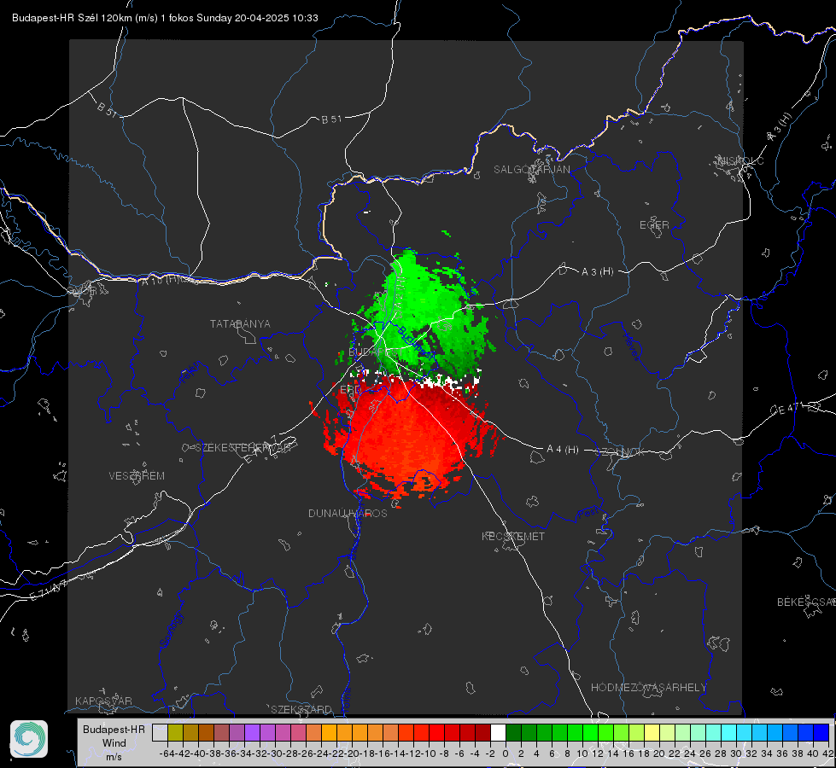Click the legend value label -64
Viewport: 836px width, 768px height.
point(167,753)
